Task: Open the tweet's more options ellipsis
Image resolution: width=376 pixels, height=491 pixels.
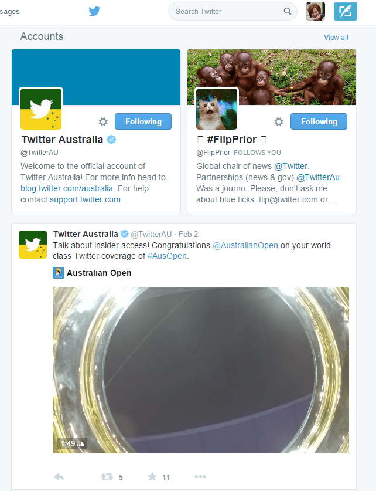Action: pos(200,476)
